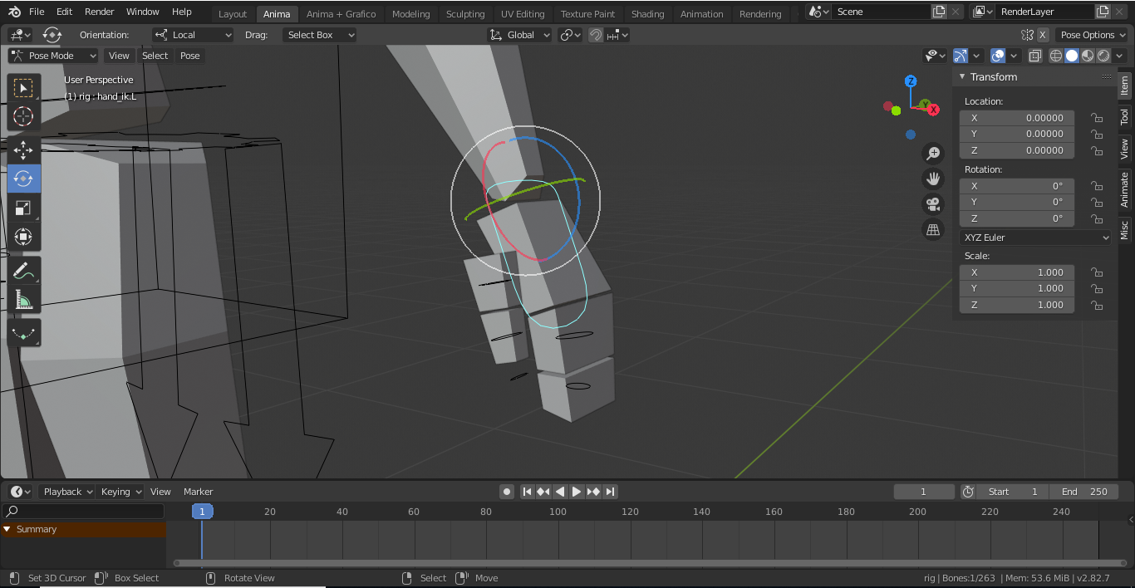The width and height of the screenshot is (1135, 588).
Task: Open shading options dropdown arrow
Action: coord(1118,56)
